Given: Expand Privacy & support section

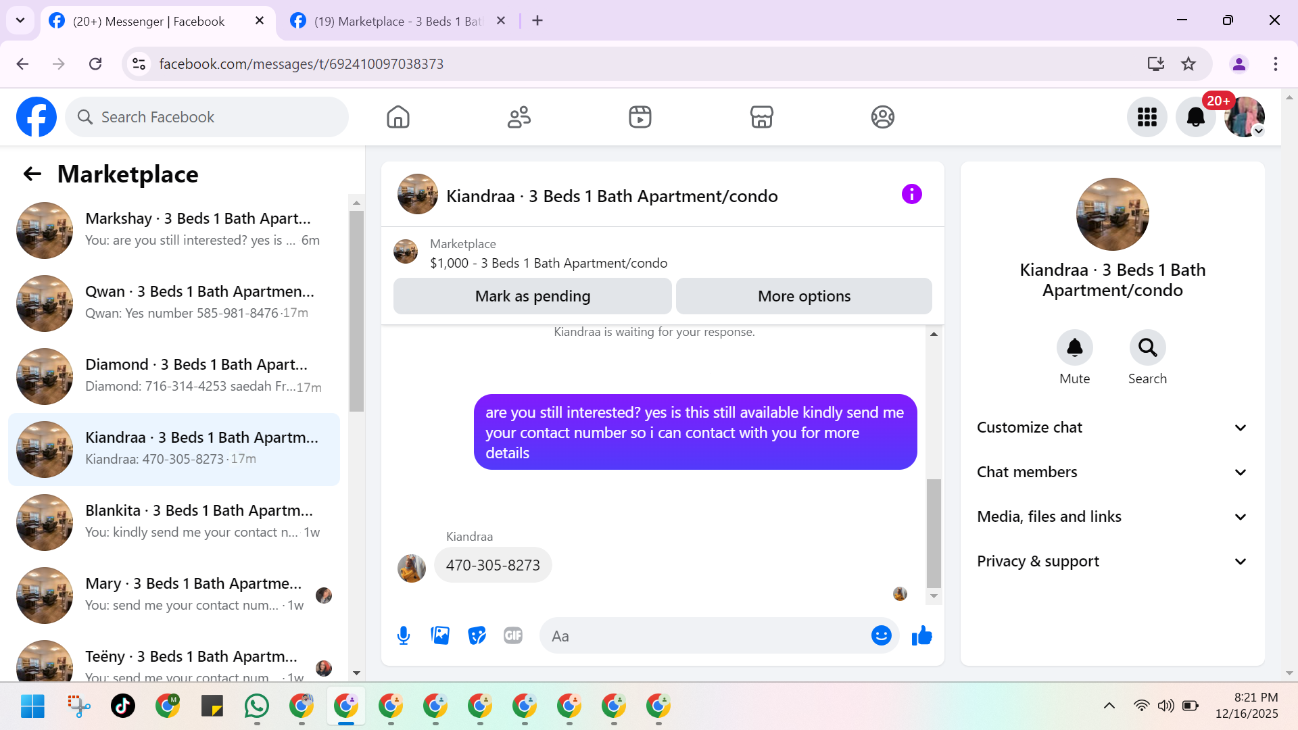Looking at the screenshot, I should click(1113, 562).
